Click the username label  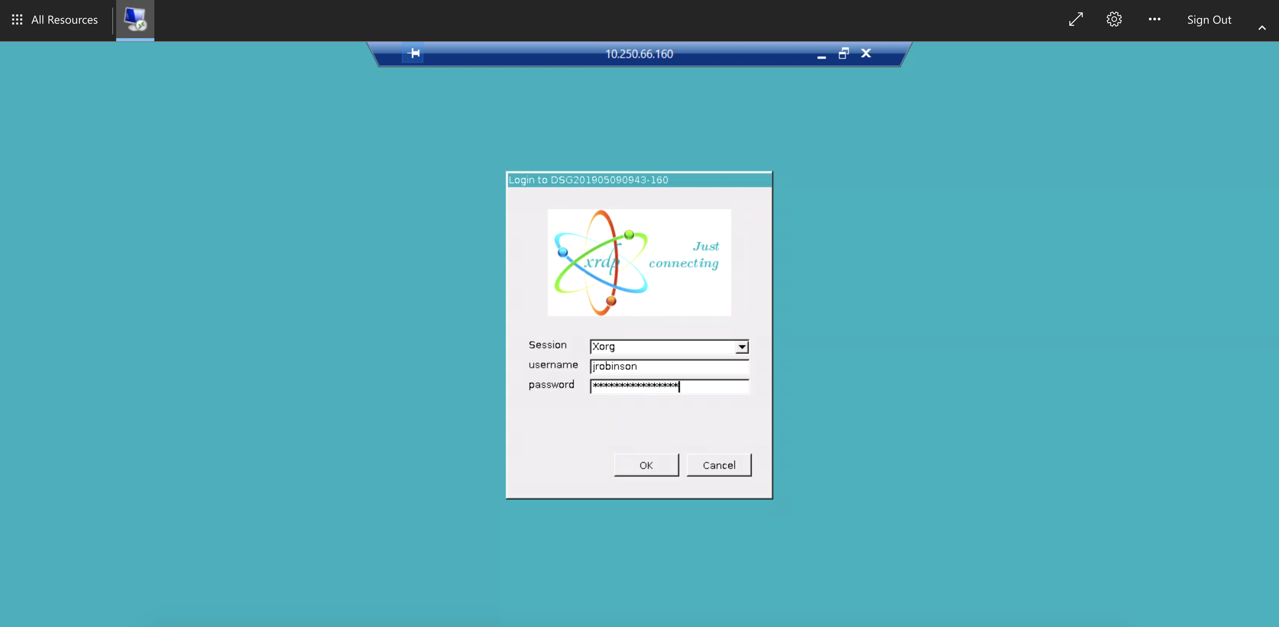pyautogui.click(x=553, y=365)
